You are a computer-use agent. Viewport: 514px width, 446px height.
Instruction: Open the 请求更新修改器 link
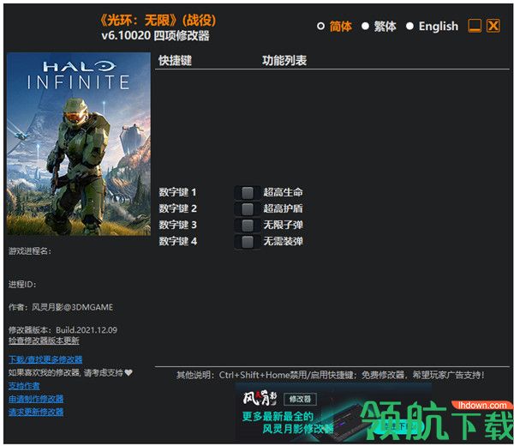pyautogui.click(x=36, y=412)
